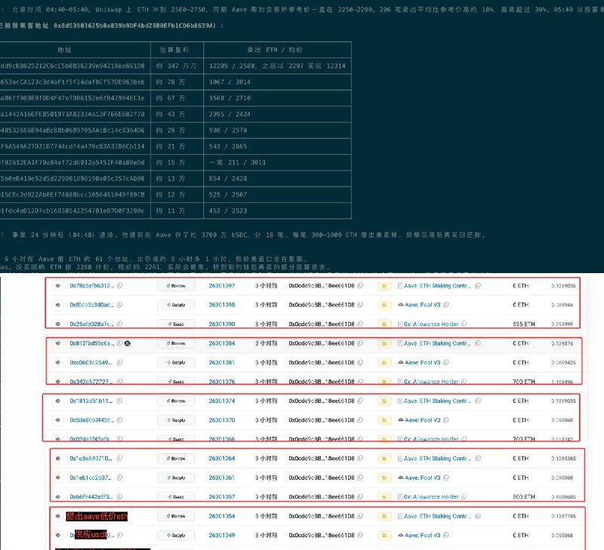Copy 0x: Allowance Holder address in block 26301057 row
The height and width of the screenshot is (550, 604).
[x=464, y=497]
